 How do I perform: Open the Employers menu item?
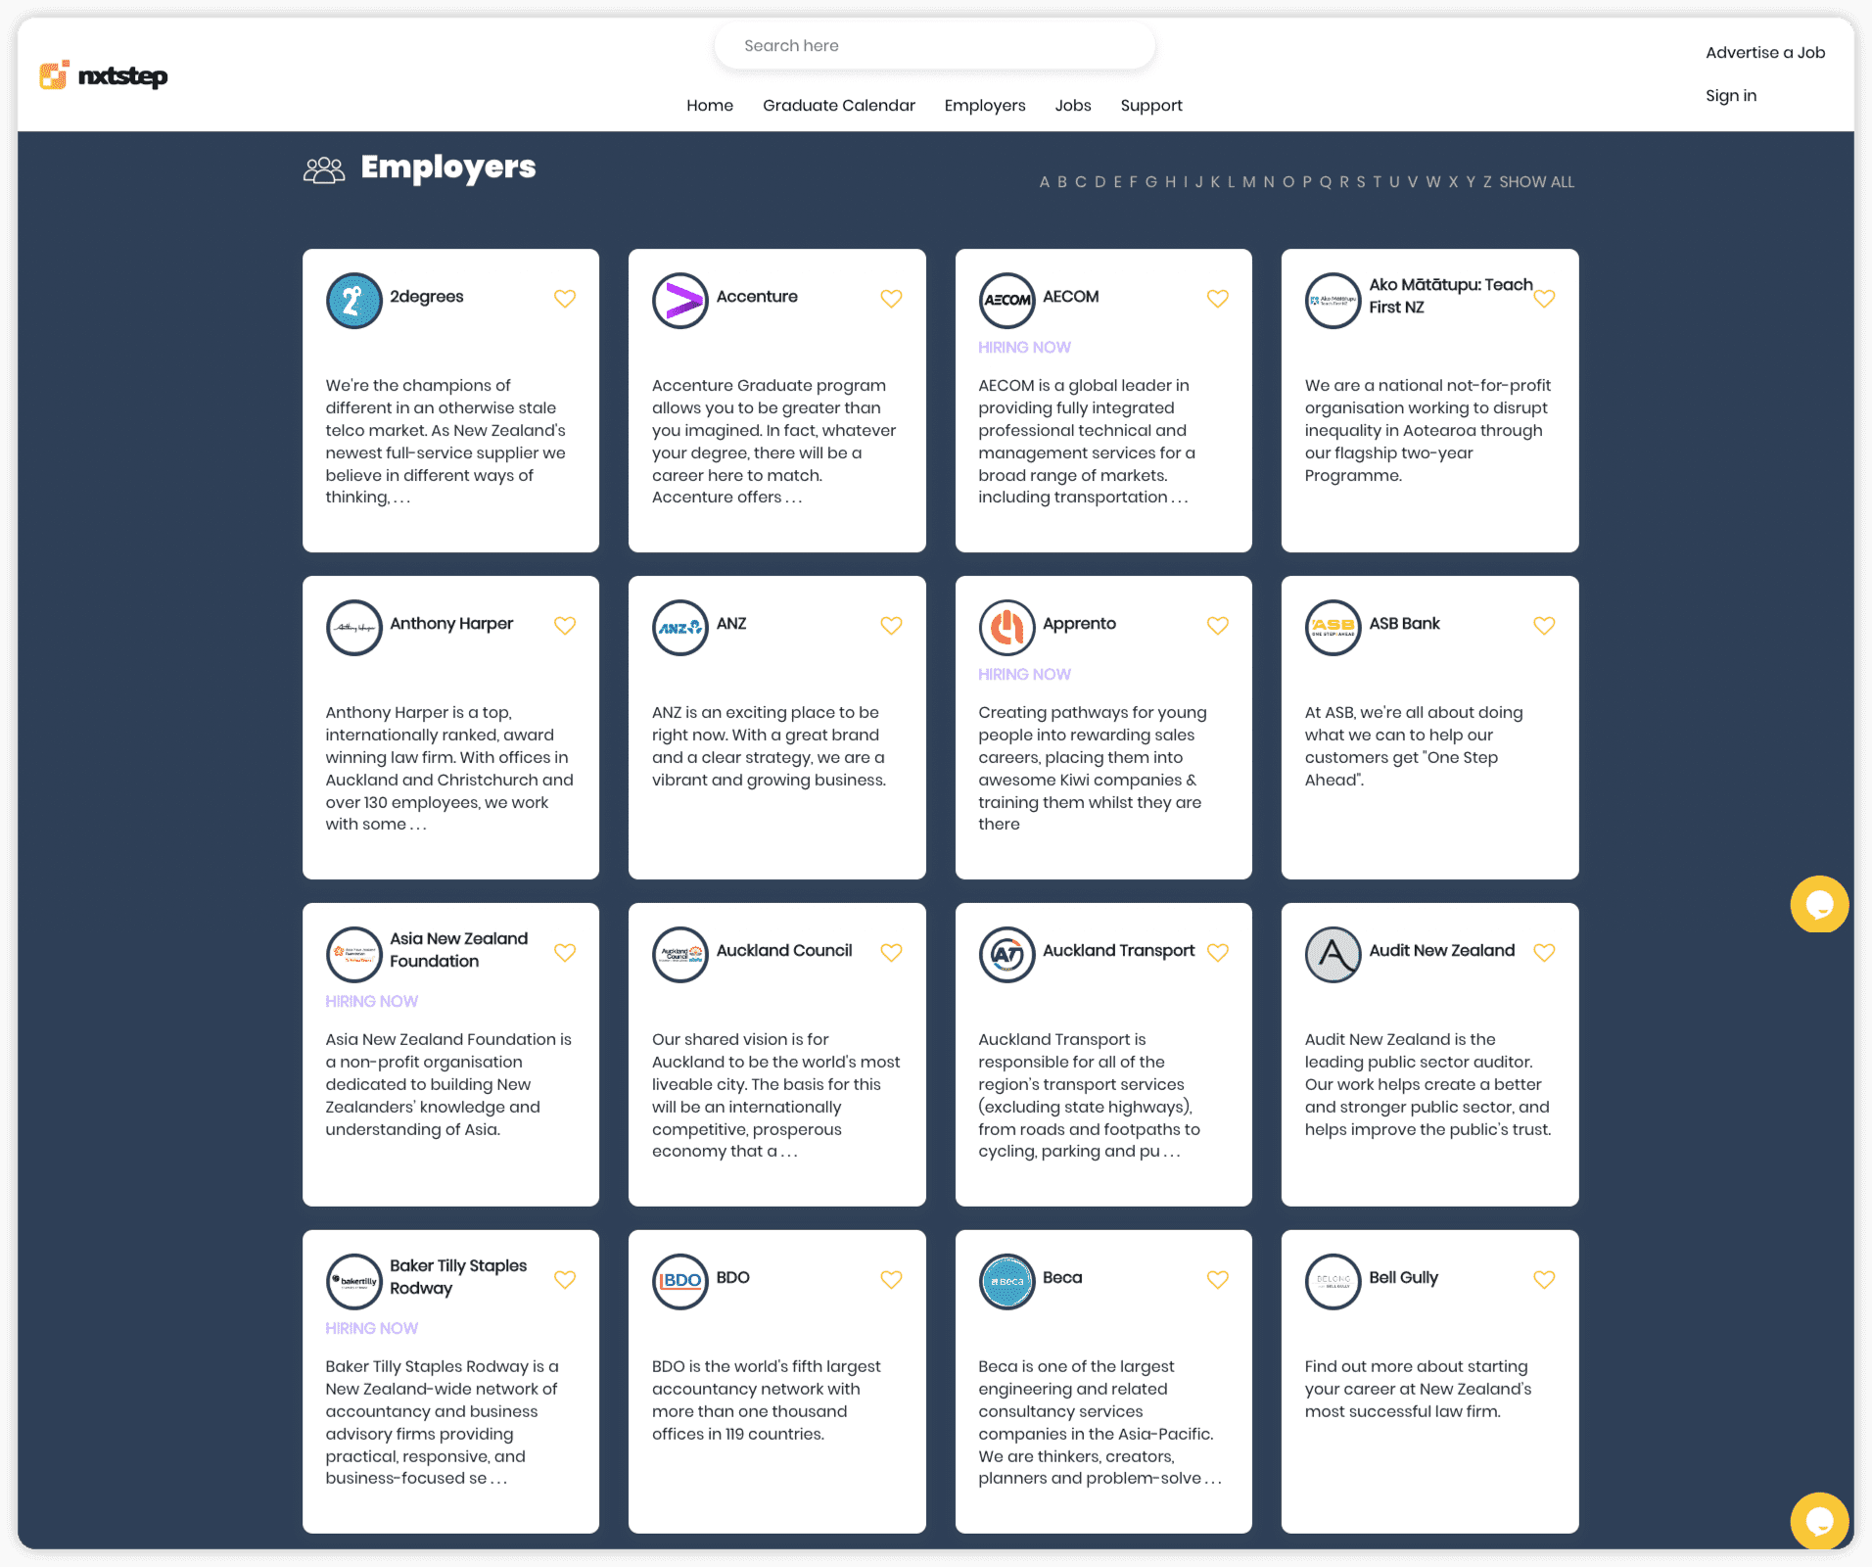pos(985,106)
